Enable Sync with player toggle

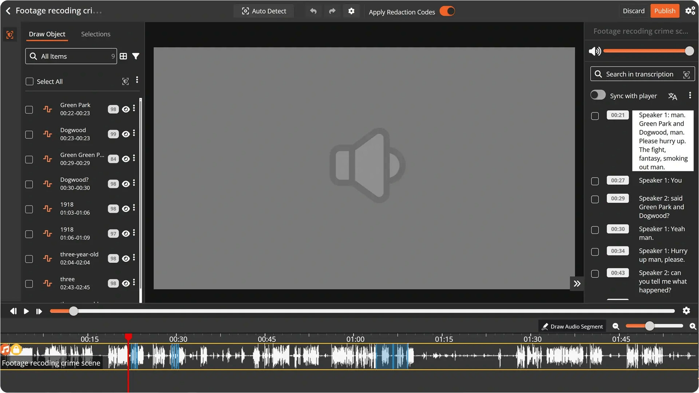pos(598,95)
